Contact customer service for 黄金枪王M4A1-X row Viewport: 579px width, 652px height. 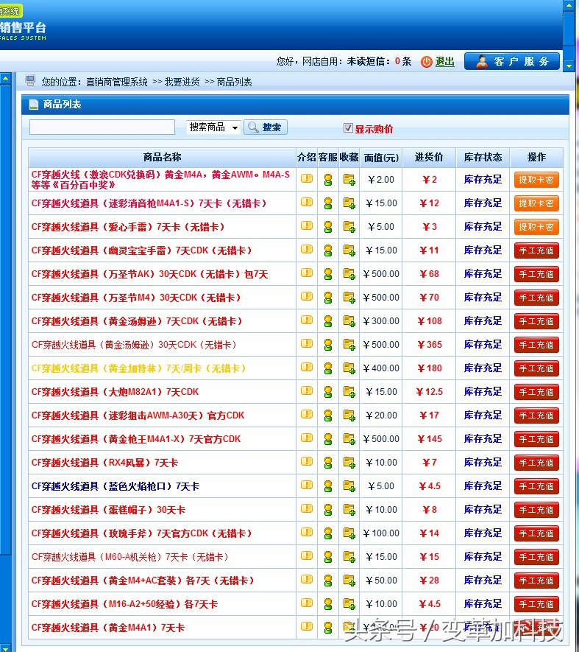[328, 438]
